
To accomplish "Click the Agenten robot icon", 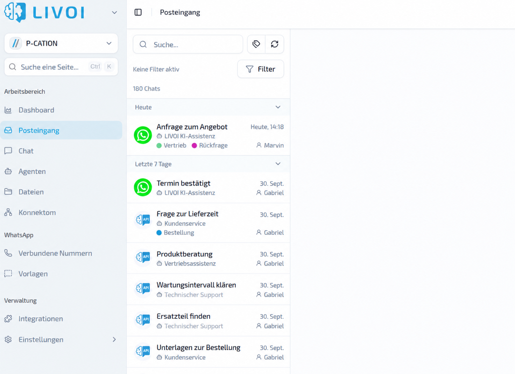I will 8,171.
